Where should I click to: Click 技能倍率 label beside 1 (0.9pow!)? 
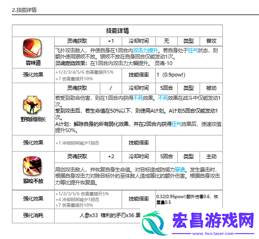tap(139, 75)
